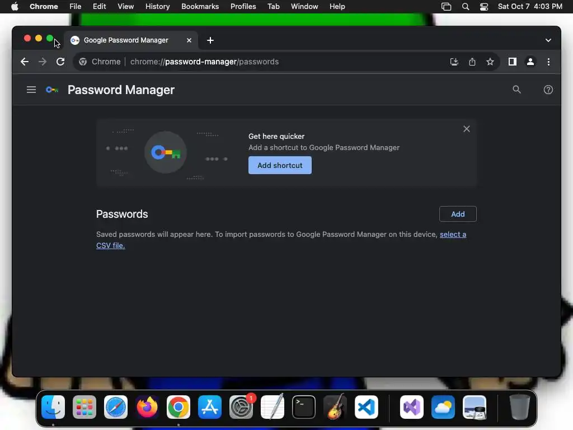Open the Apple menu

tap(15, 7)
